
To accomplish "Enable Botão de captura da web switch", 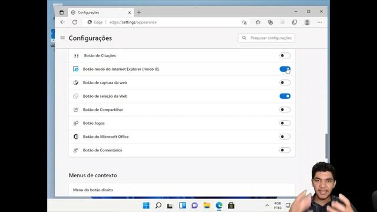I will (x=285, y=82).
